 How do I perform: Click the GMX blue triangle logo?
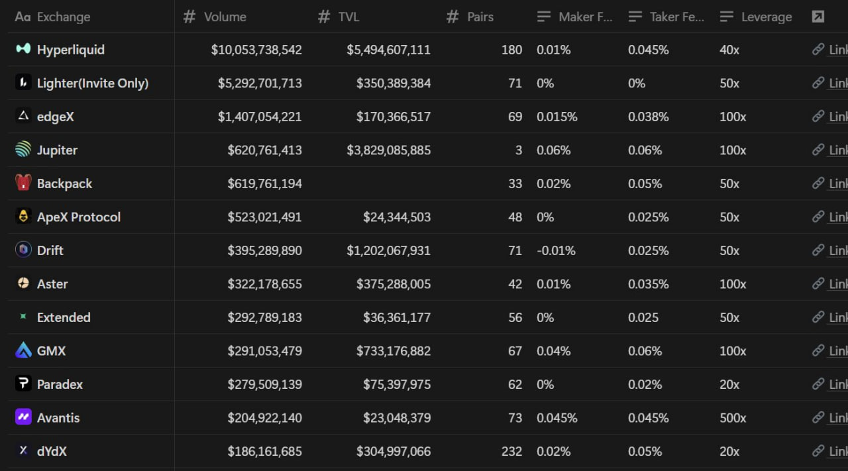click(x=23, y=350)
